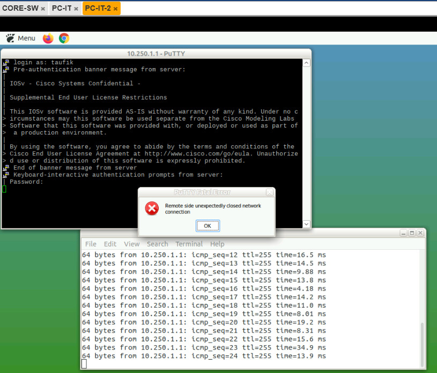Click the icmp_seq=15 ping reply line
The width and height of the screenshot is (437, 373).
pyautogui.click(x=204, y=280)
